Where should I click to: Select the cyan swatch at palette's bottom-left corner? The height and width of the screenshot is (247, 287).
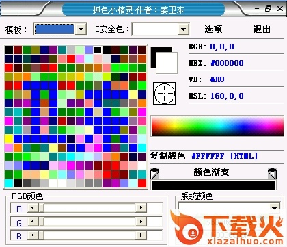(9, 183)
